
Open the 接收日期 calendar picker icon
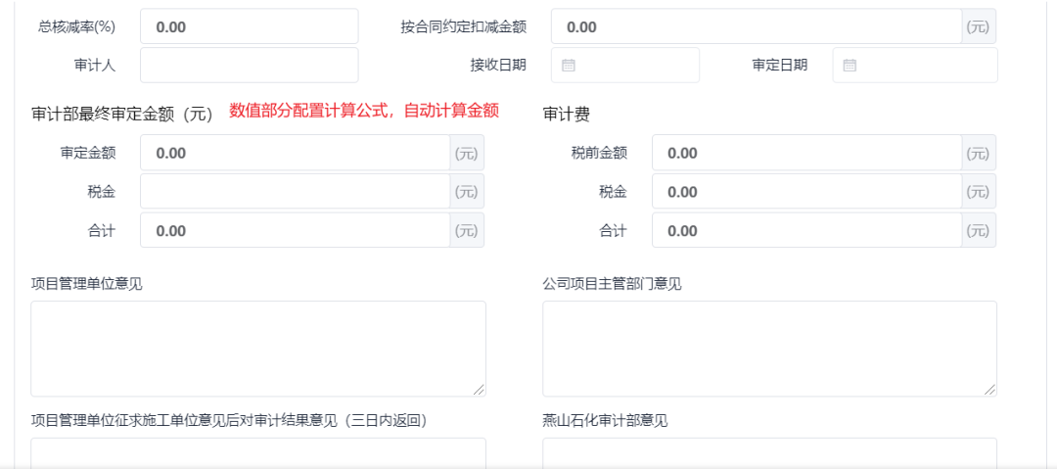(x=569, y=66)
